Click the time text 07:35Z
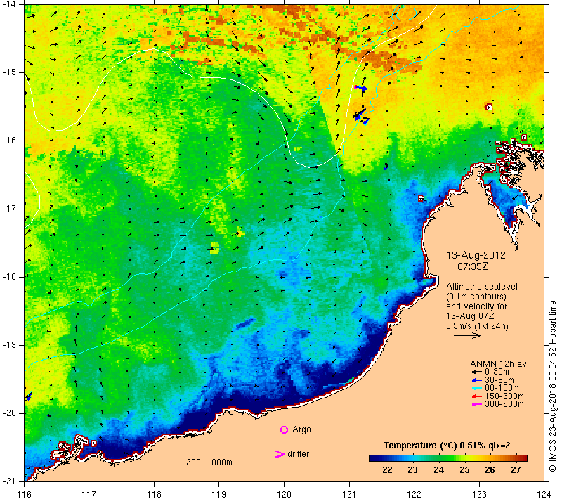562x499 pixels. point(472,266)
